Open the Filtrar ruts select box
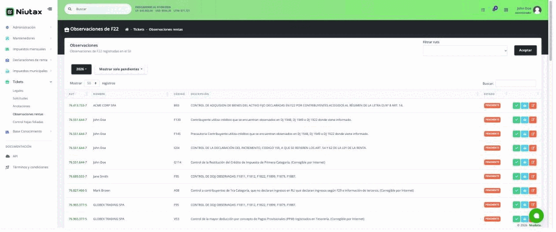556x232 pixels. pos(465,51)
